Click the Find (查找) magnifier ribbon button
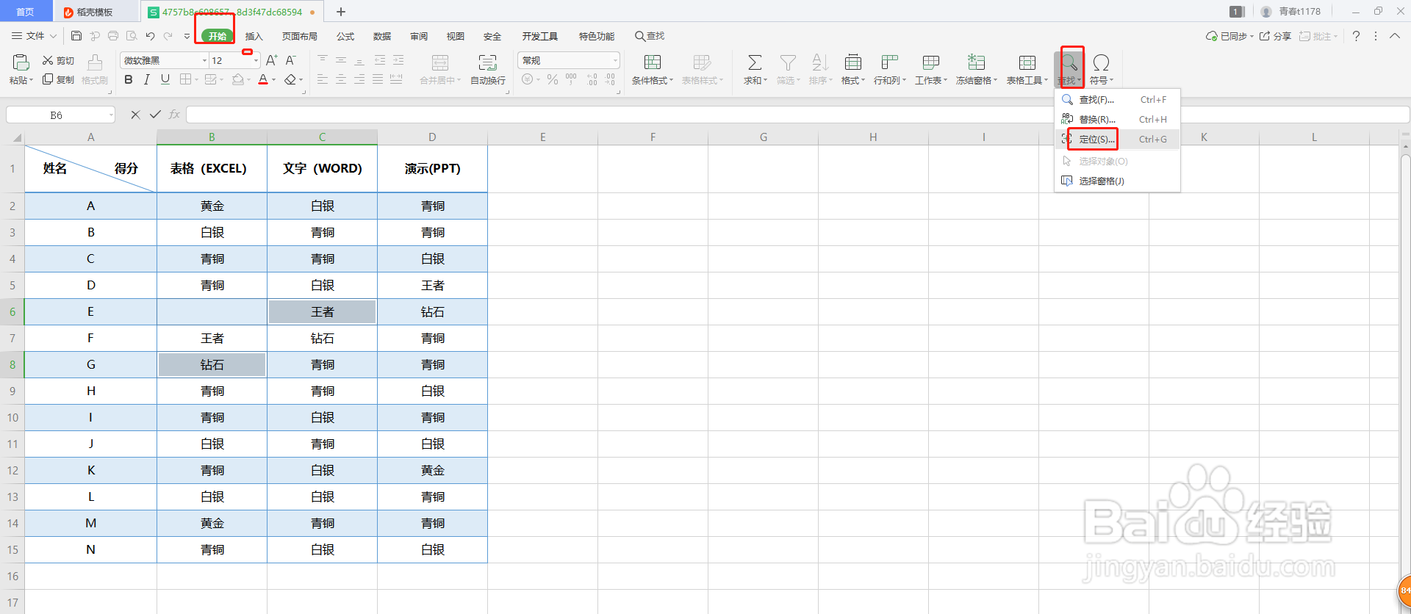The height and width of the screenshot is (614, 1411). point(1069,69)
